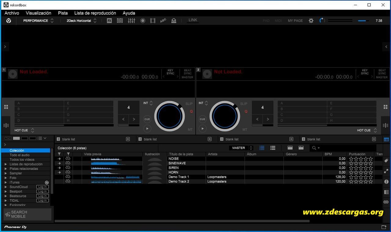Toggle deck 1 quantize Q
Screen dimensions: 391x232
[191, 112]
